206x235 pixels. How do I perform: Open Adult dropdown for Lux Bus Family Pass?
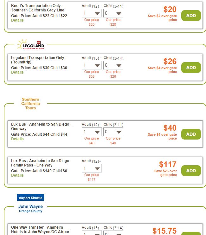tap(92, 168)
